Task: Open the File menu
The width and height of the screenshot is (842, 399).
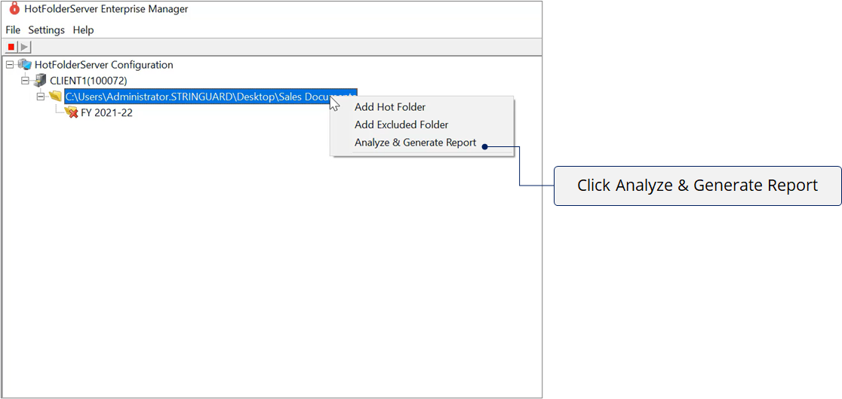Action: pyautogui.click(x=13, y=30)
